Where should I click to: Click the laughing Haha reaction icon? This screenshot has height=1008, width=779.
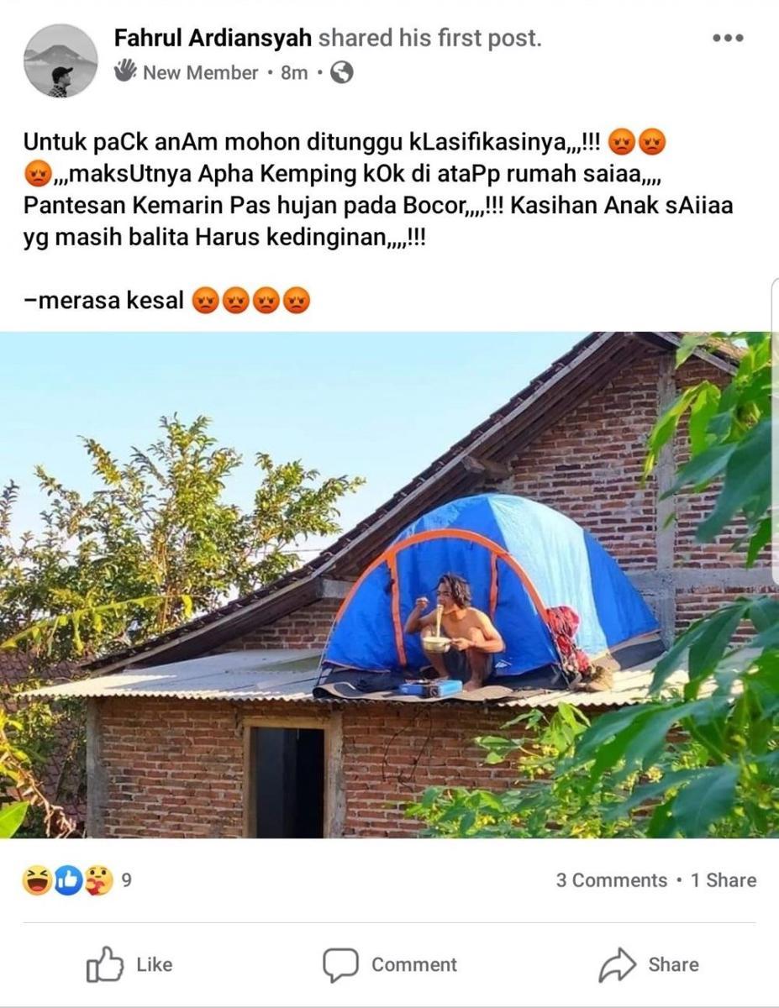(x=37, y=880)
